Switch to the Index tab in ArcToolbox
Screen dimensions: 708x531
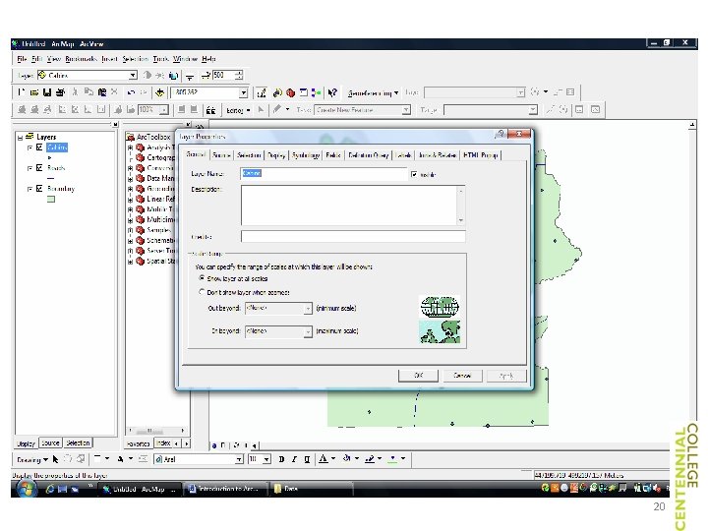tap(162, 442)
